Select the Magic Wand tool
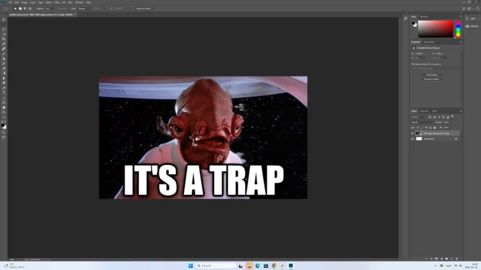 tap(4, 34)
